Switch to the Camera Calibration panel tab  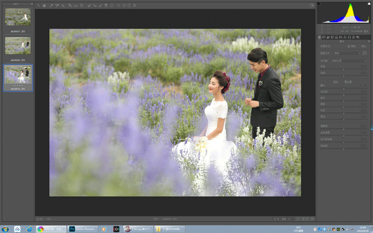[350, 37]
